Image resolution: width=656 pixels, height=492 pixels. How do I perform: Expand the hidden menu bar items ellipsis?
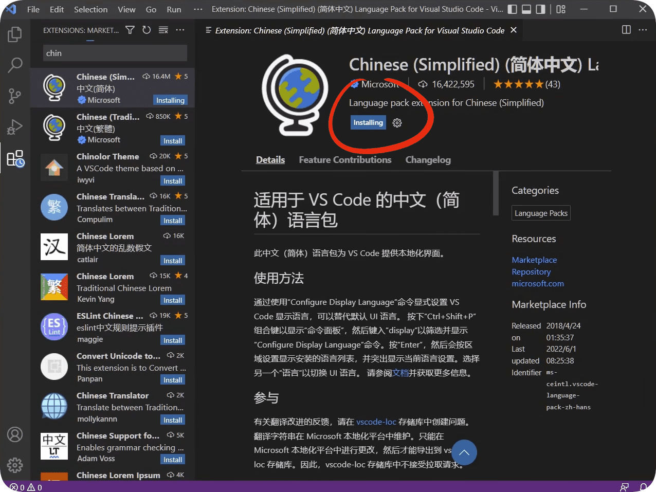(x=198, y=9)
